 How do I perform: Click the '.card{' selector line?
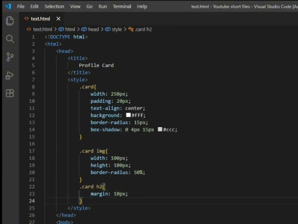pyautogui.click(x=88, y=87)
